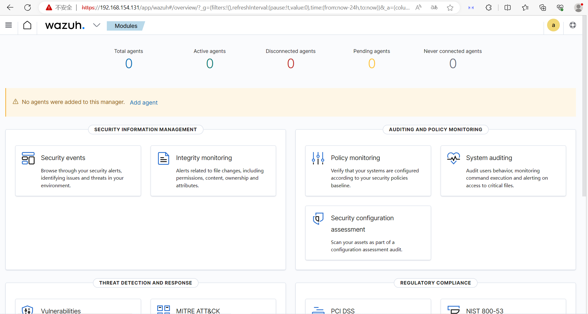The image size is (588, 314).
Task: Click the Active agents count
Action: [x=210, y=64]
